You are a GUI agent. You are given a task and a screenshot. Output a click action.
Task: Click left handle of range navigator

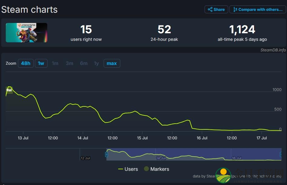point(106,154)
